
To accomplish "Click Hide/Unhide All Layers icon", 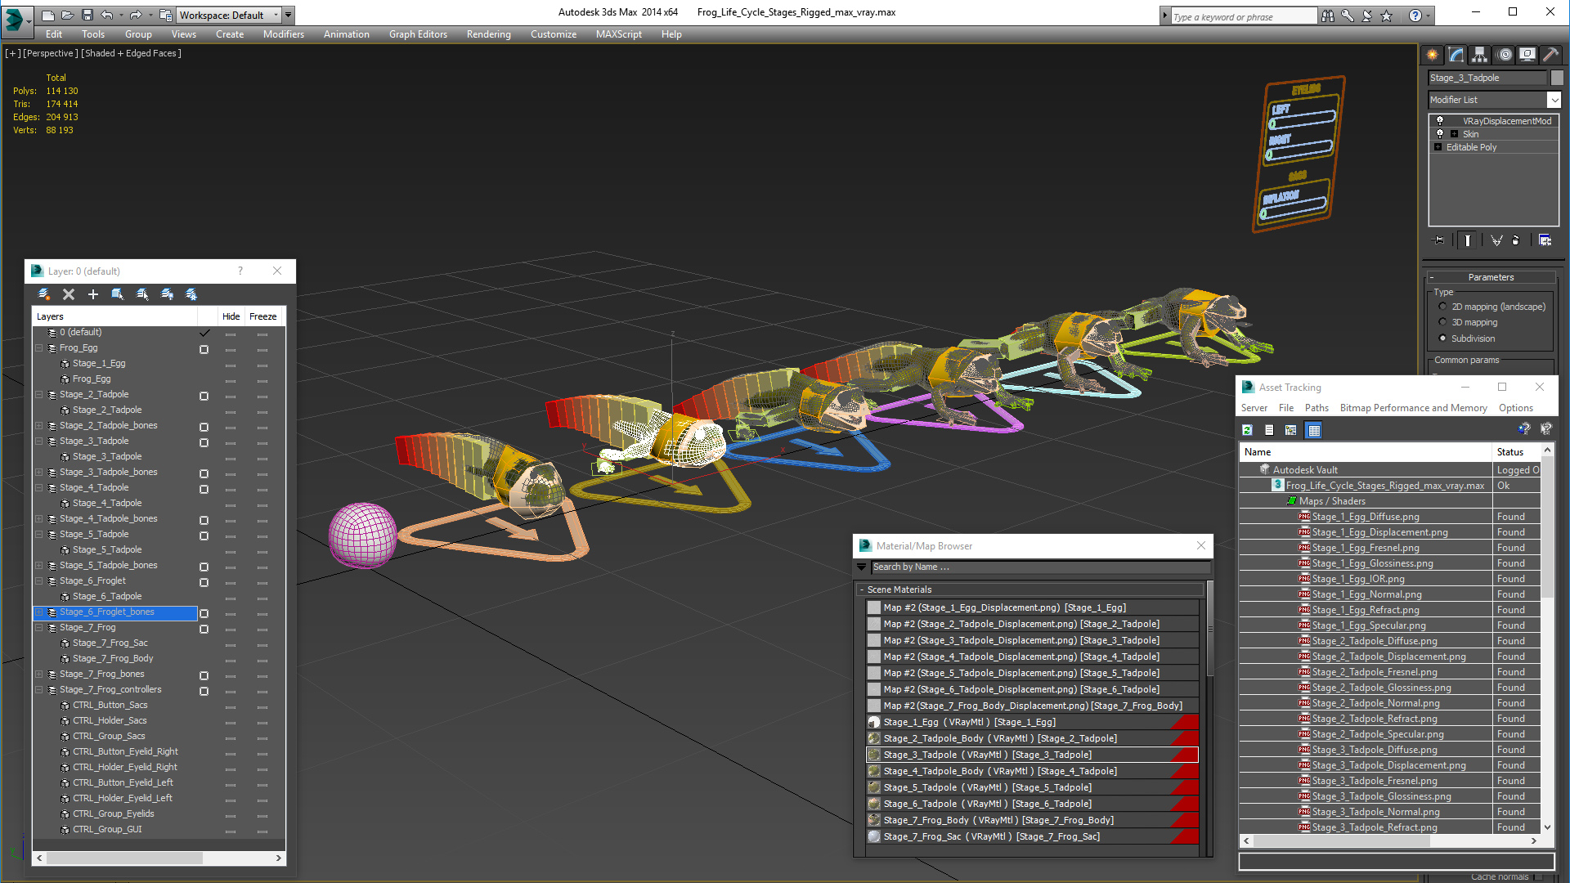I will tap(167, 294).
